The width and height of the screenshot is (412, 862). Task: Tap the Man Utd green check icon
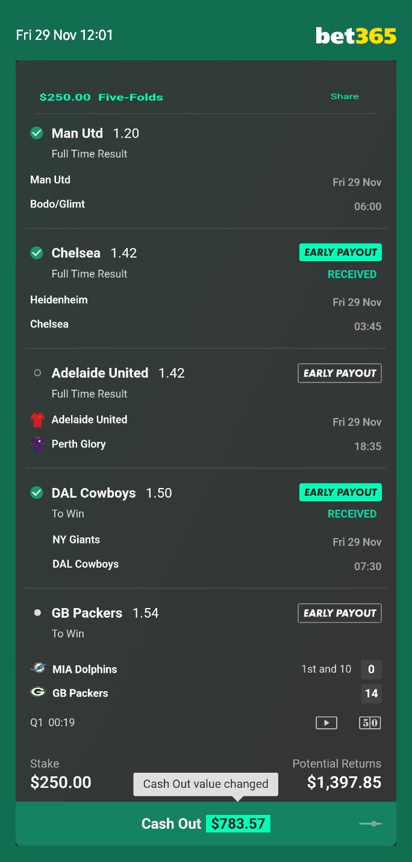coord(37,133)
